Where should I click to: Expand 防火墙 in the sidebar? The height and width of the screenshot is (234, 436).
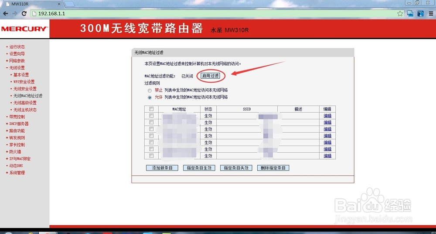[x=15, y=152]
